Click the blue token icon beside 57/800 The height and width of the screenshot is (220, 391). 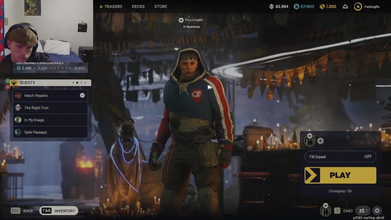pyautogui.click(x=296, y=6)
